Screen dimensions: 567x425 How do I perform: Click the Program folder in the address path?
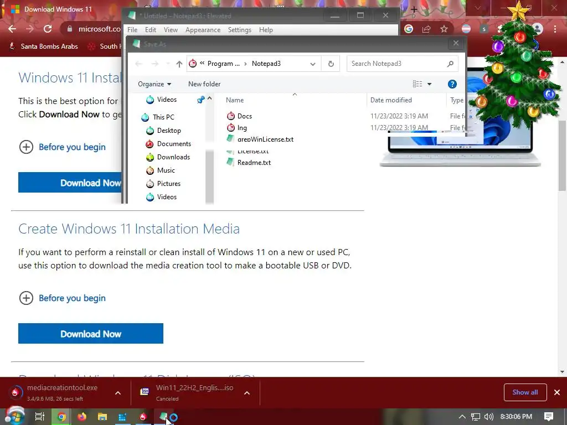223,64
